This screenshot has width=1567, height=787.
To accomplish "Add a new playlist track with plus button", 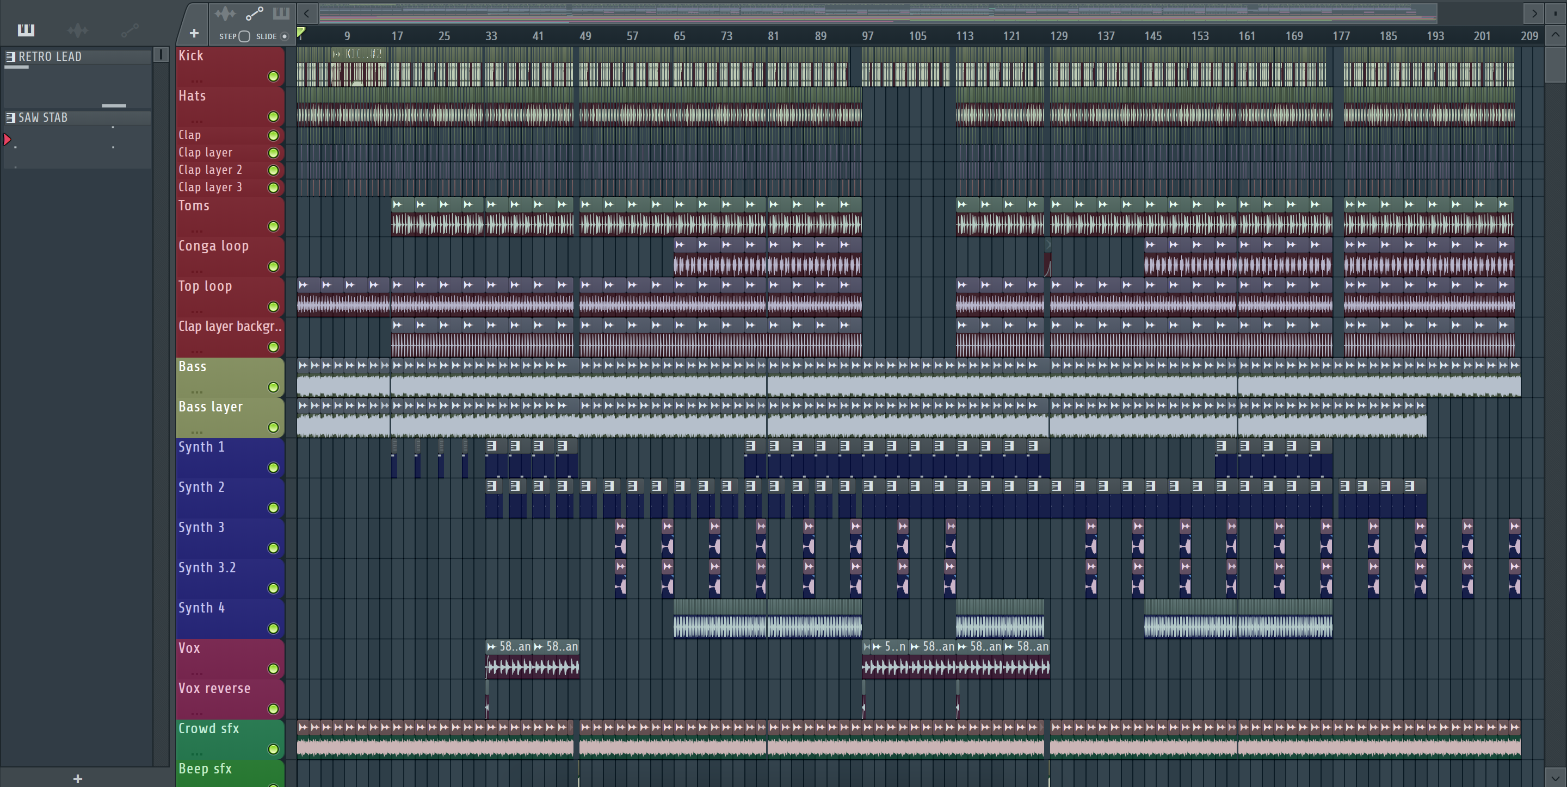I will point(194,33).
